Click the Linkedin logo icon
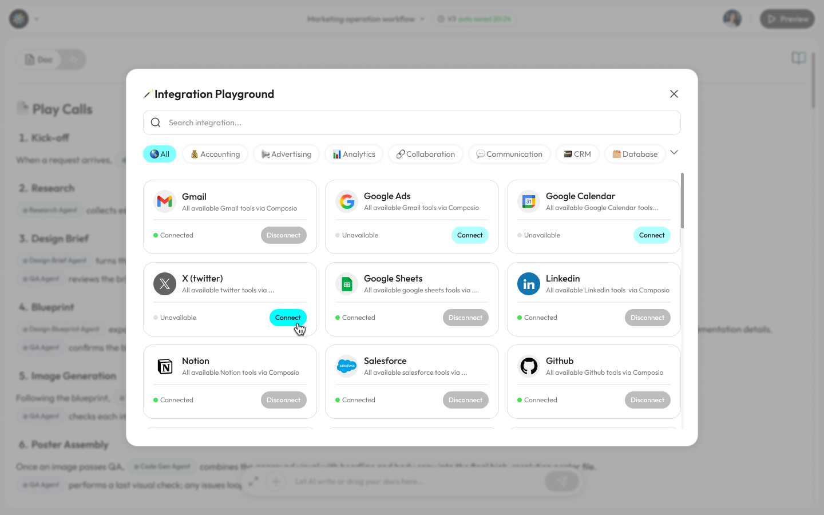824x515 pixels. point(529,284)
